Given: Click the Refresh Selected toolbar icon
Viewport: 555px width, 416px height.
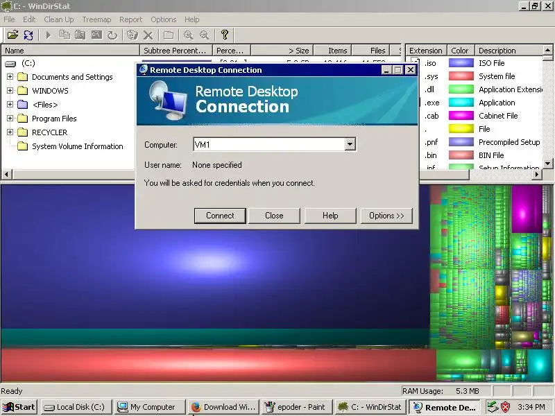Looking at the screenshot, I should 112,35.
